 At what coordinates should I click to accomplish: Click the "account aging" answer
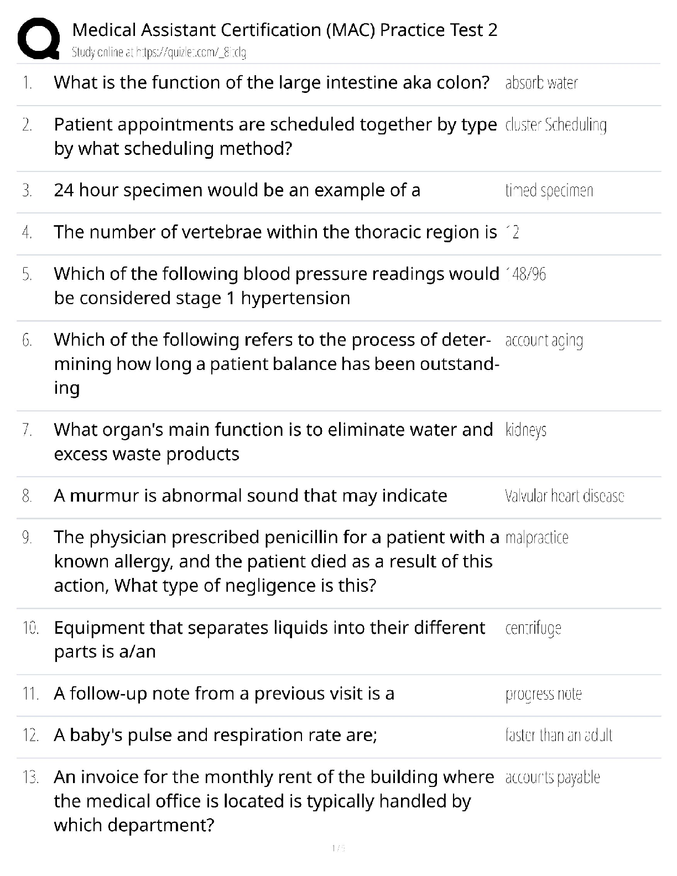coord(544,341)
